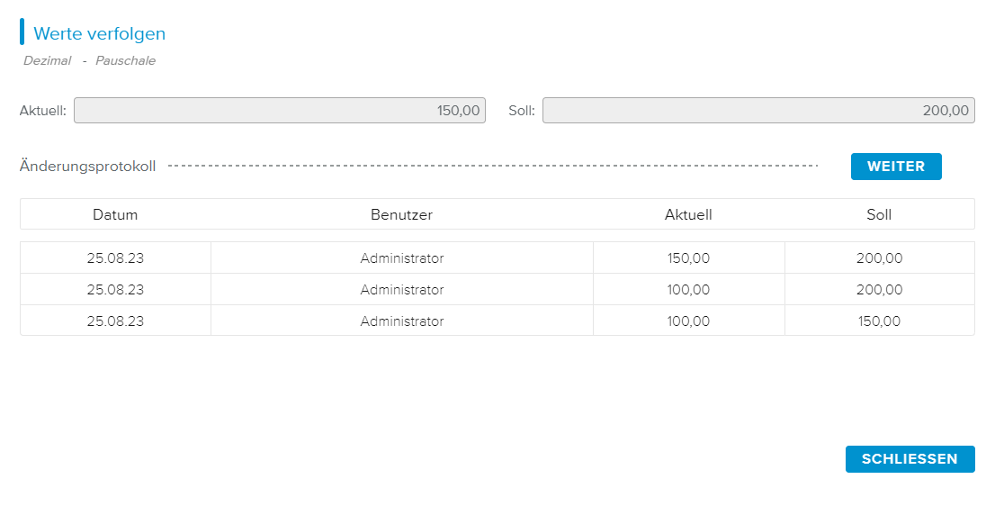Click second row Soll value 200,00
The height and width of the screenshot is (506, 995).
click(x=879, y=290)
